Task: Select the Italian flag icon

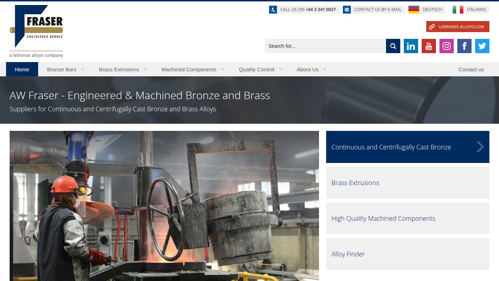Action: [458, 10]
